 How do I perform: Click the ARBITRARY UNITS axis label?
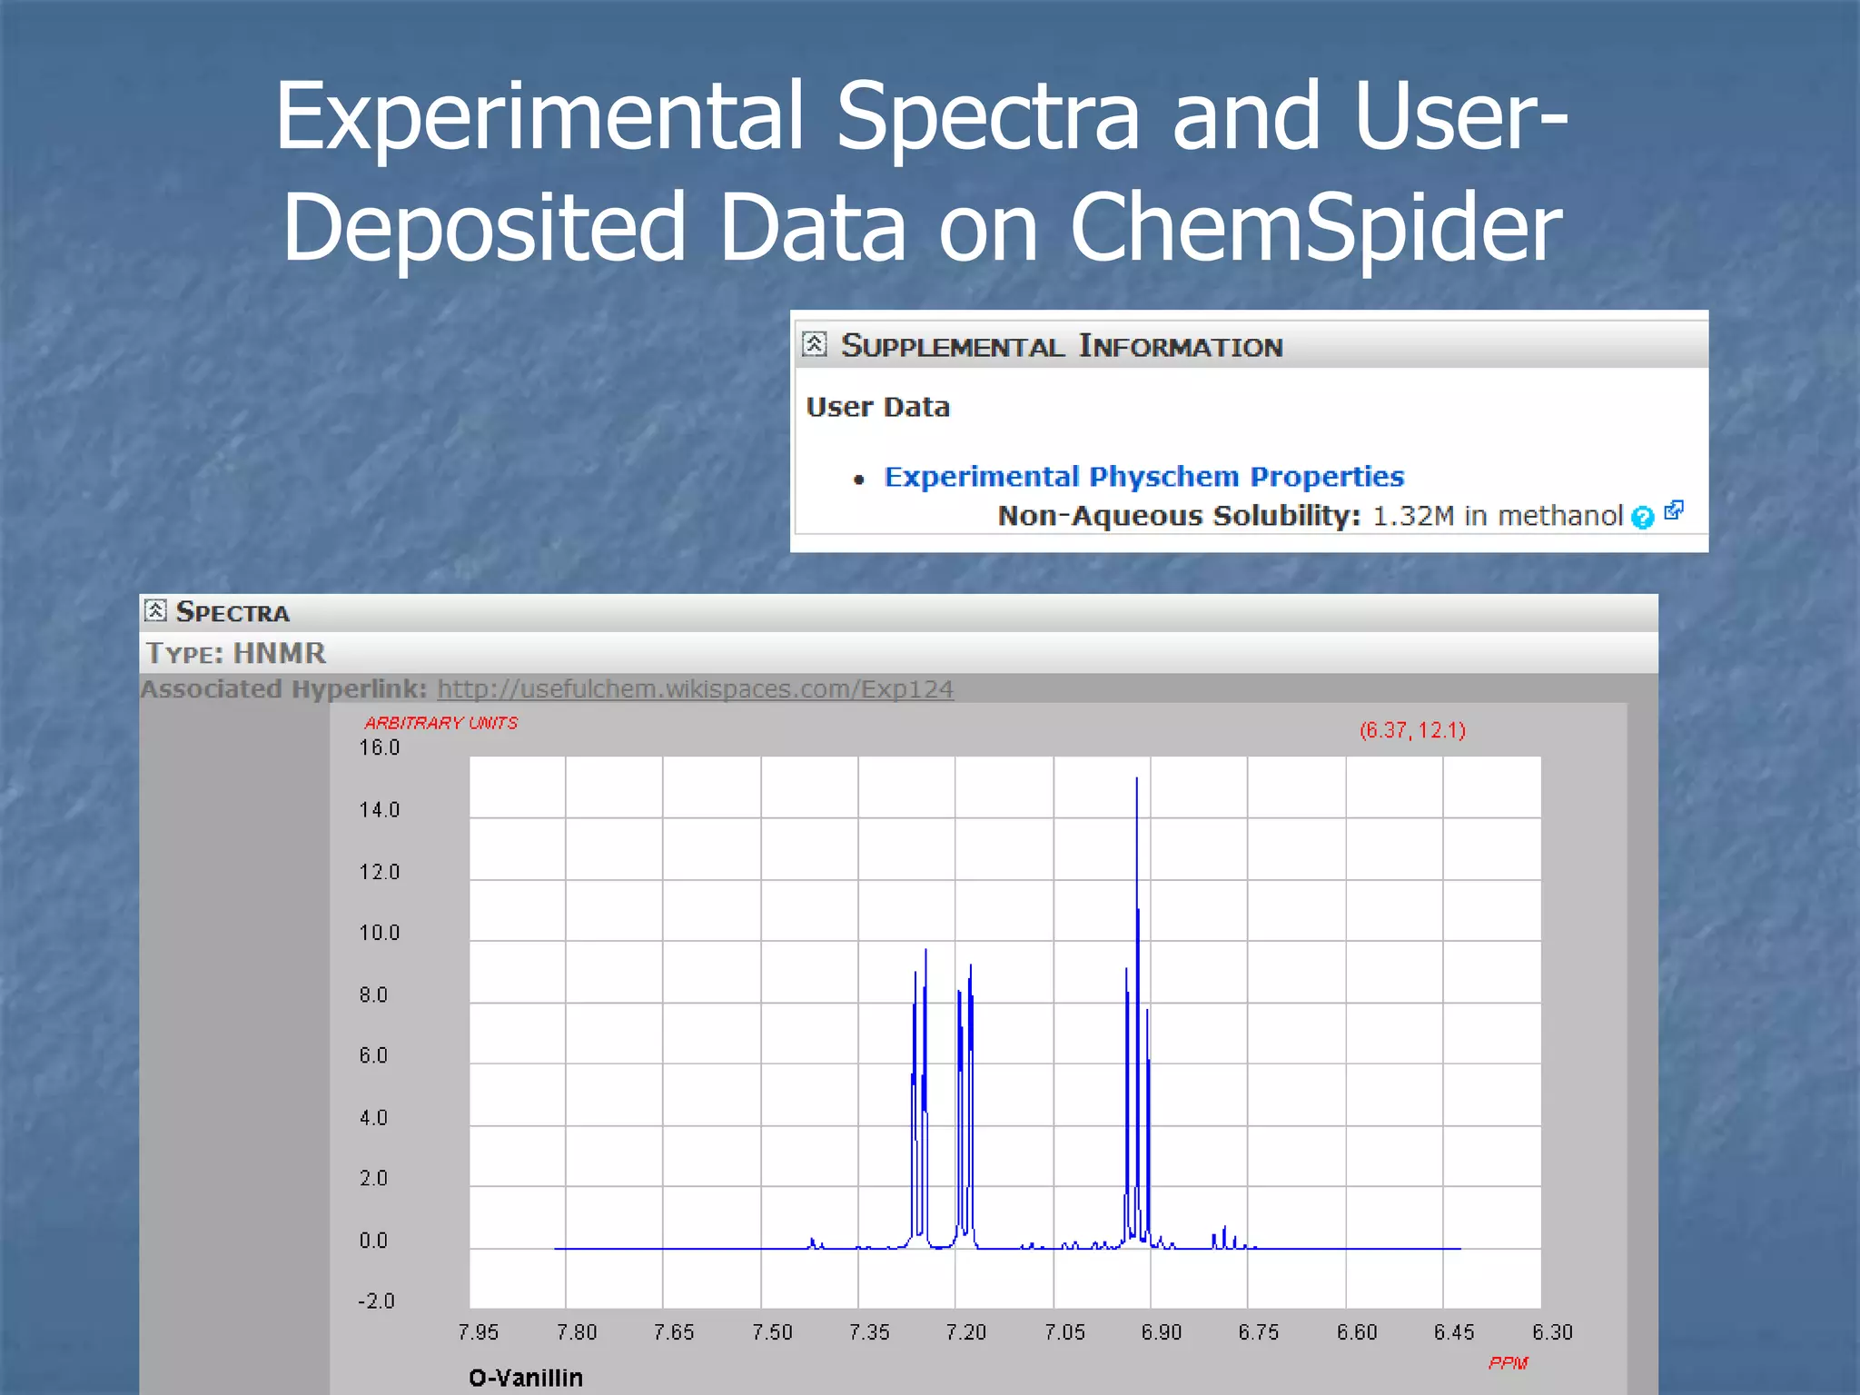(x=440, y=723)
